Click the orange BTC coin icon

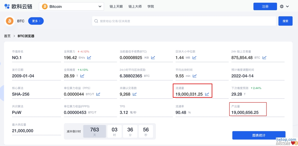(x=10, y=21)
